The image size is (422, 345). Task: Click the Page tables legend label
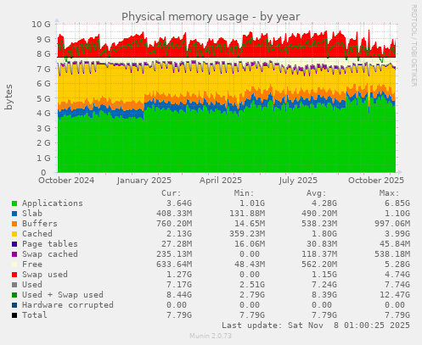[50, 244]
